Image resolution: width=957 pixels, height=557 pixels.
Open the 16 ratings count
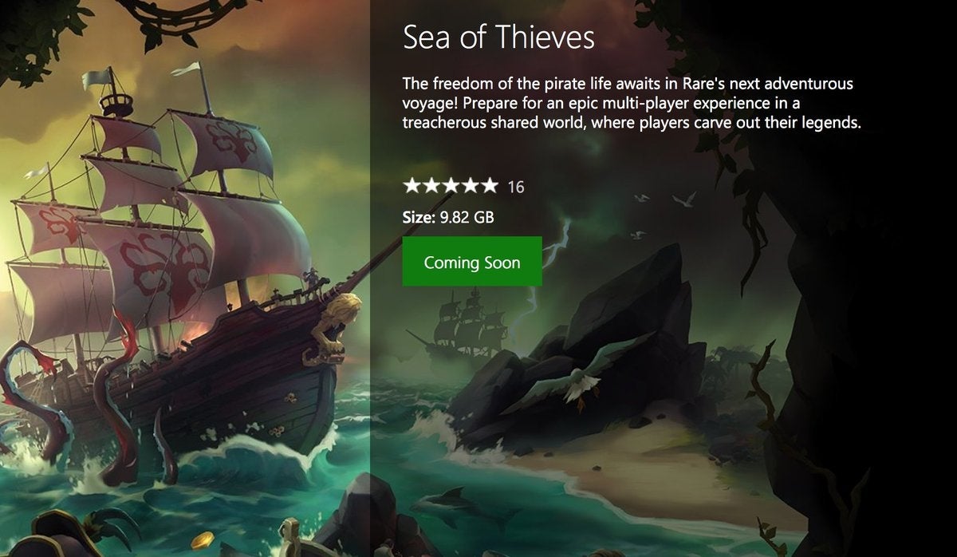pos(516,188)
